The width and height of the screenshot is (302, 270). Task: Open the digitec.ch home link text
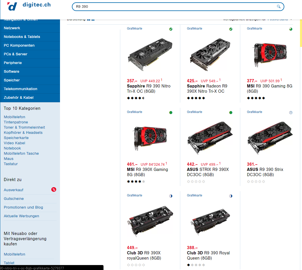pyautogui.click(x=37, y=5)
